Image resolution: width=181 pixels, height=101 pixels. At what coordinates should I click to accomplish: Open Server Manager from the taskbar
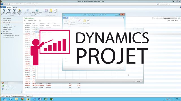point(5,99)
